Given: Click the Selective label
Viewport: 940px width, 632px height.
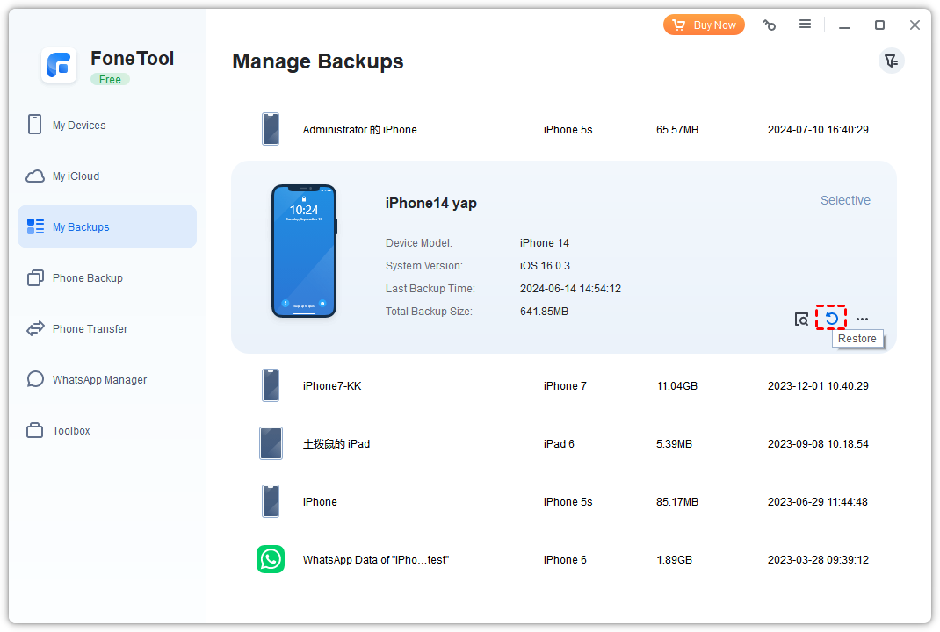Looking at the screenshot, I should coord(845,201).
